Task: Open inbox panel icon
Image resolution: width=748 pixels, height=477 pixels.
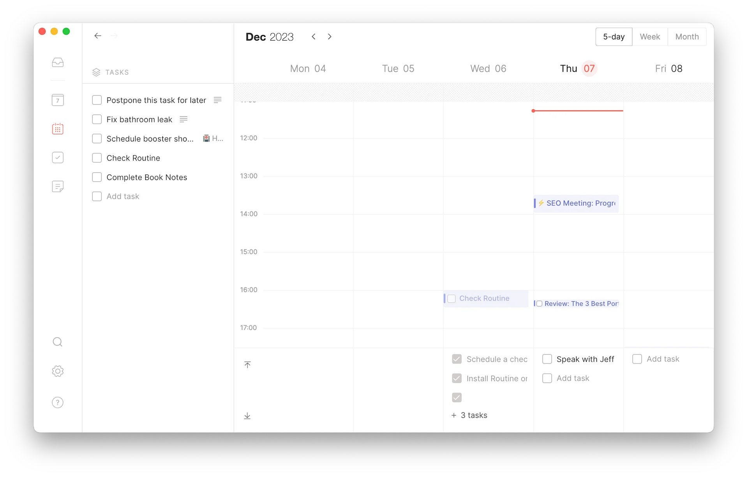Action: point(58,62)
